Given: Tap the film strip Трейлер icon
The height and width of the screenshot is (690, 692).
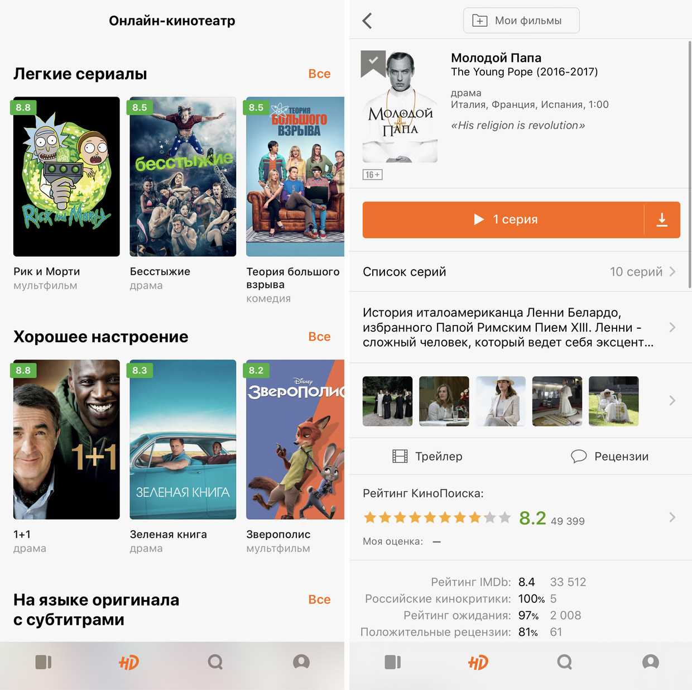Looking at the screenshot, I should (400, 457).
